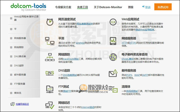The width and height of the screenshot is (180, 112).
Task: Open the green DNS追踪 icon
Action: (50, 73)
